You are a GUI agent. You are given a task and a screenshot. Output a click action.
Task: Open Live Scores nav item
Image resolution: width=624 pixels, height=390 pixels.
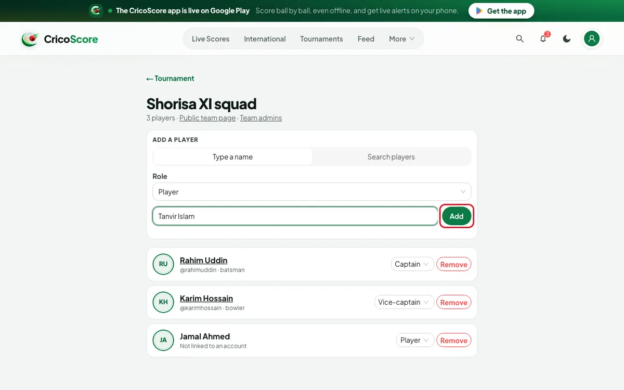pyautogui.click(x=211, y=39)
